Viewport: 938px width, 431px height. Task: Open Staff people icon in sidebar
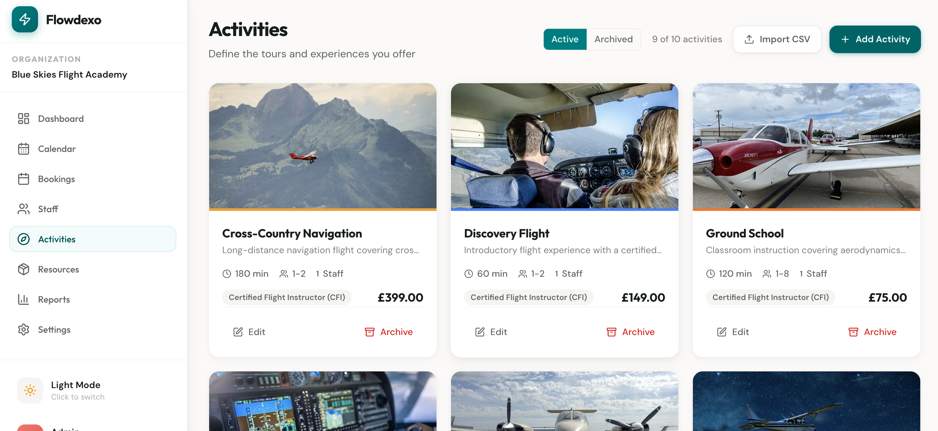click(24, 209)
